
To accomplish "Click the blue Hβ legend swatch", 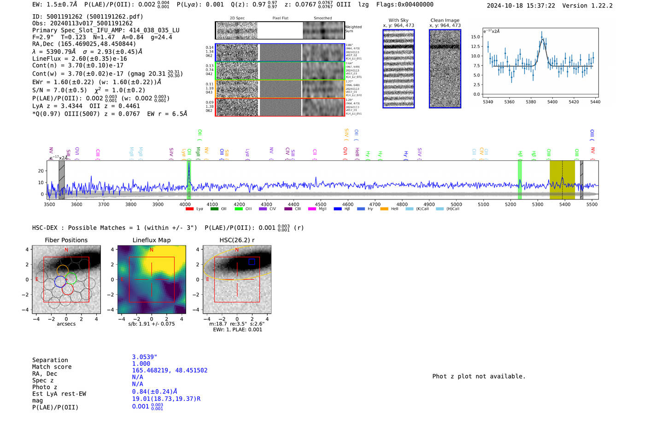I will point(338,209).
